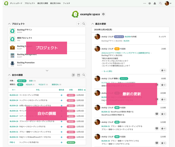
Task: Sort issues by 状態 column
Action: 71,90
